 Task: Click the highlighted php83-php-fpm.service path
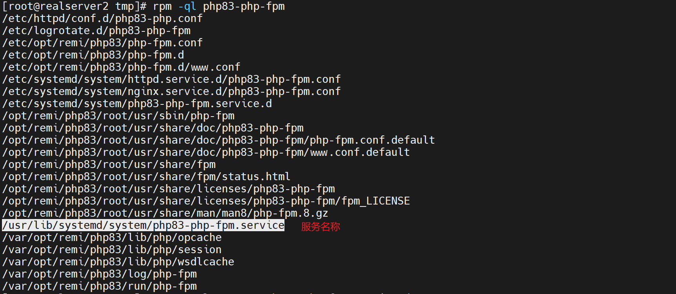(x=143, y=225)
